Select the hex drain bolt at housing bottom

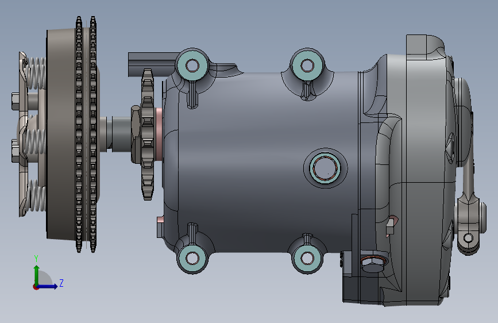[x=372, y=264]
